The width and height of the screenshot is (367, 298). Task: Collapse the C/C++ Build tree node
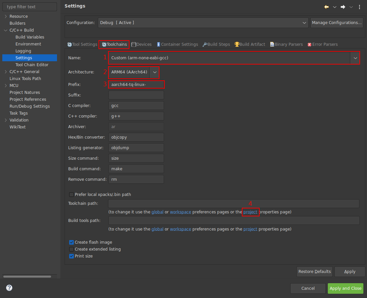coord(6,30)
